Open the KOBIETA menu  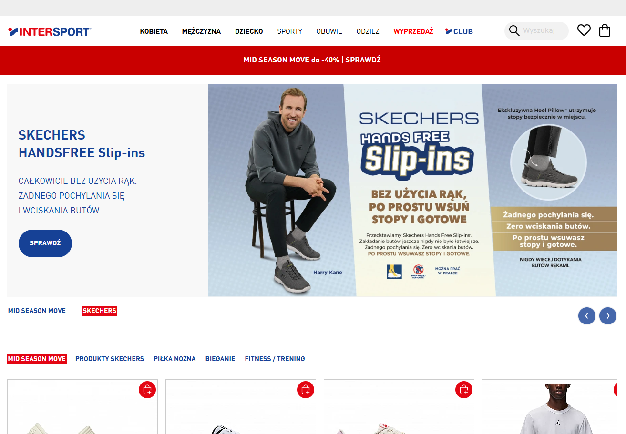pos(154,31)
